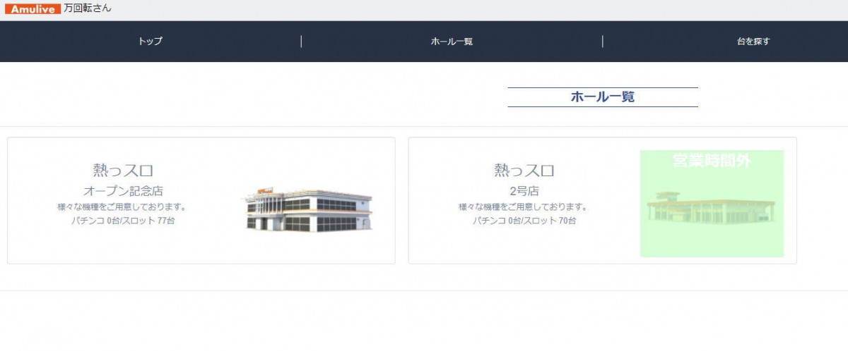848x351 pixels.
Task: Open the ホール一覧 navigation item
Action: (x=452, y=42)
